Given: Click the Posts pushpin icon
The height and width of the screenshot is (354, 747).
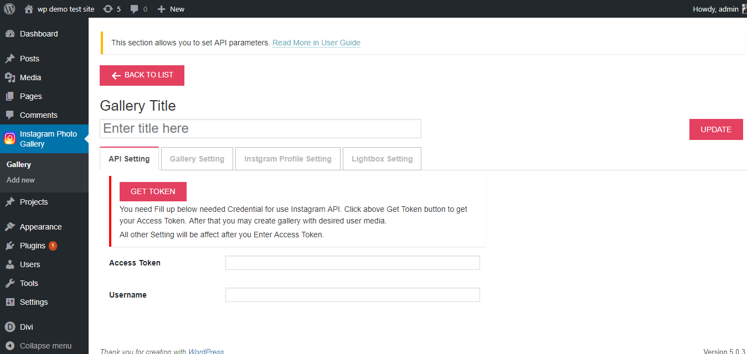Looking at the screenshot, I should click(x=10, y=59).
